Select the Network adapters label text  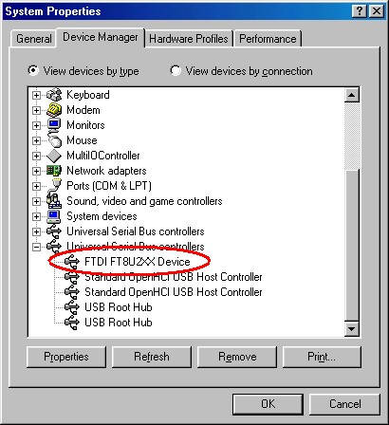pyautogui.click(x=106, y=171)
